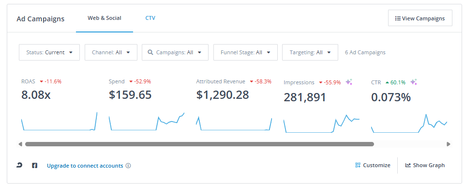Screen dimensions: 465x187
Task: Open the Campaigns: All search dropdown
Action: coord(175,52)
